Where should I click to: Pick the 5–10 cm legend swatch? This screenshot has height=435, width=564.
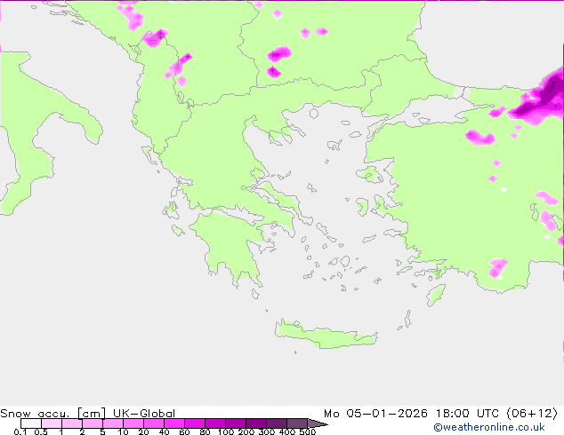(113, 423)
